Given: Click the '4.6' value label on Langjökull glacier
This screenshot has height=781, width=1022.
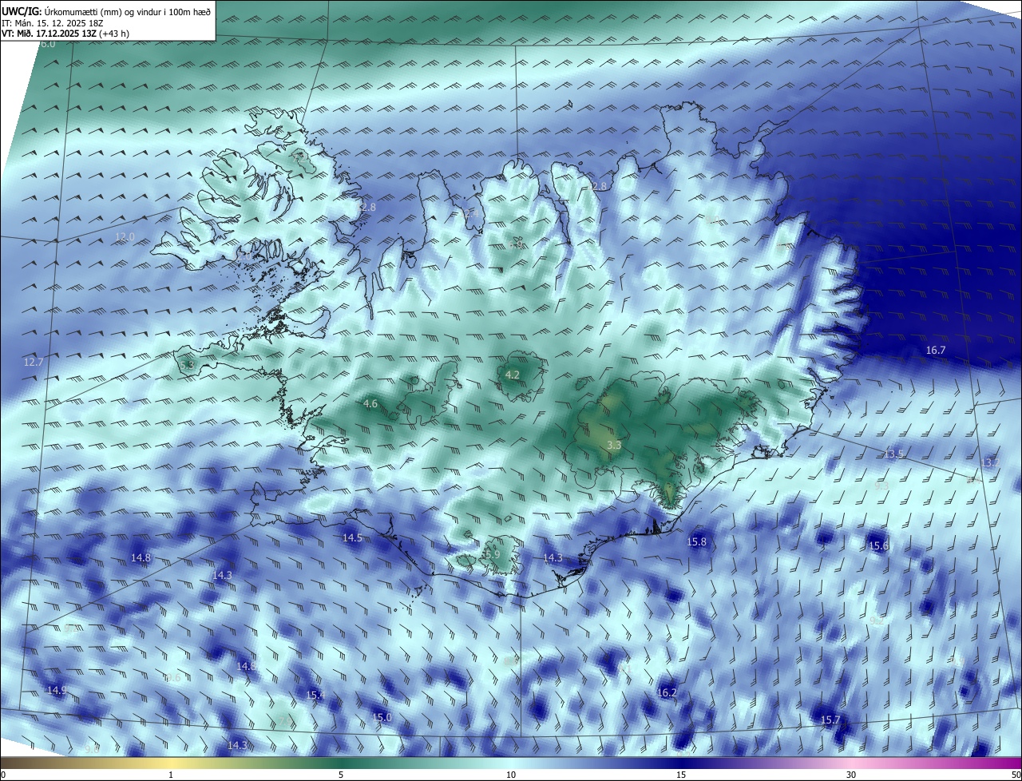Looking at the screenshot, I should tap(370, 404).
